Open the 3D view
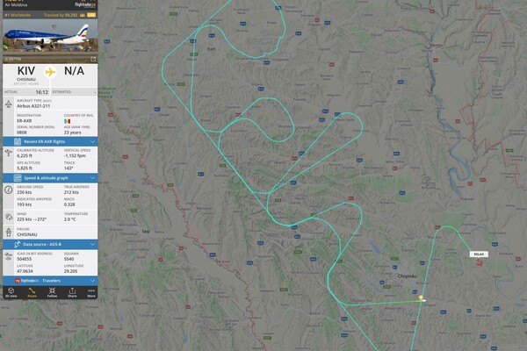527x351 pixels. click(11, 292)
